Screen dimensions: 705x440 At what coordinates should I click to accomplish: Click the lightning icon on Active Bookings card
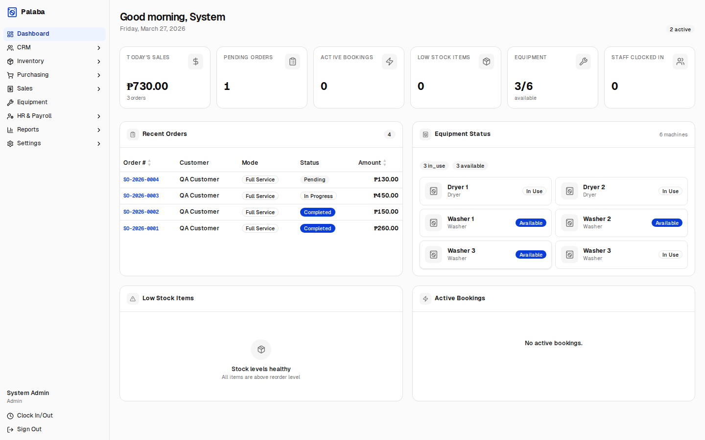tap(389, 61)
